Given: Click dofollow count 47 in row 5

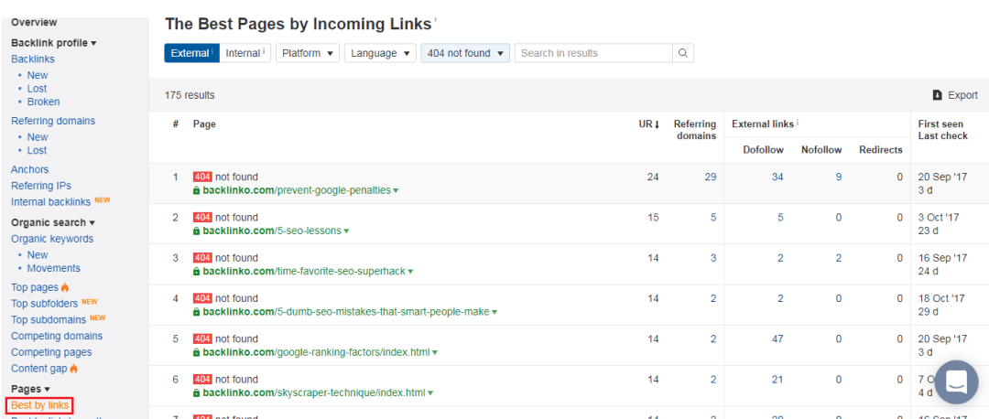Looking at the screenshot, I should [777, 338].
